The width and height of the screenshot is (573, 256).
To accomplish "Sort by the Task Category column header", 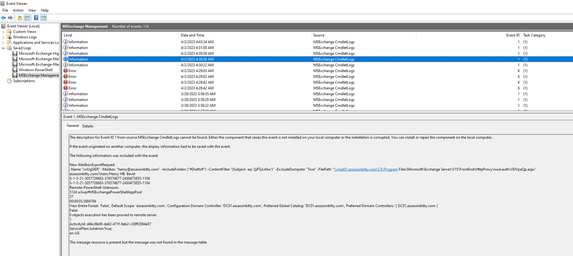I will pyautogui.click(x=547, y=35).
